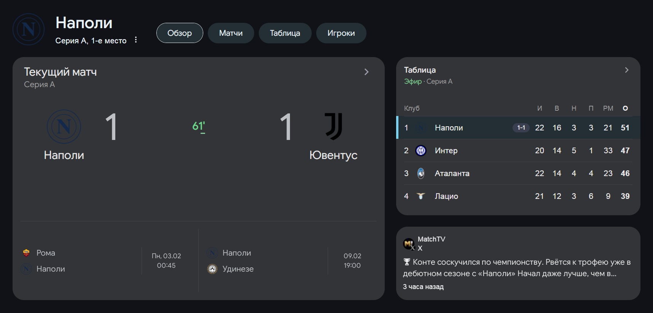Click Inter's 47 points value

coord(625,151)
